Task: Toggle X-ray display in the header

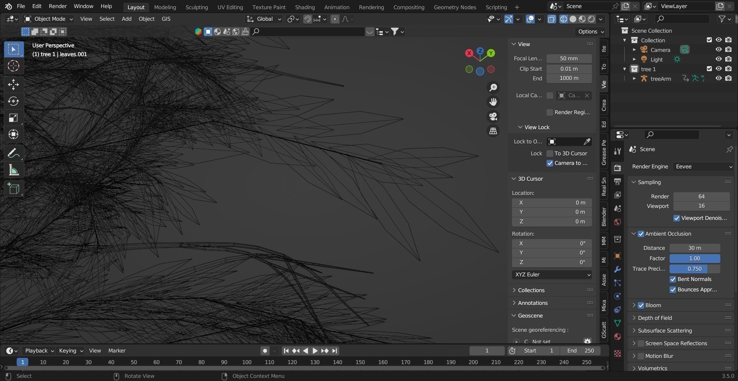Action: pyautogui.click(x=552, y=19)
